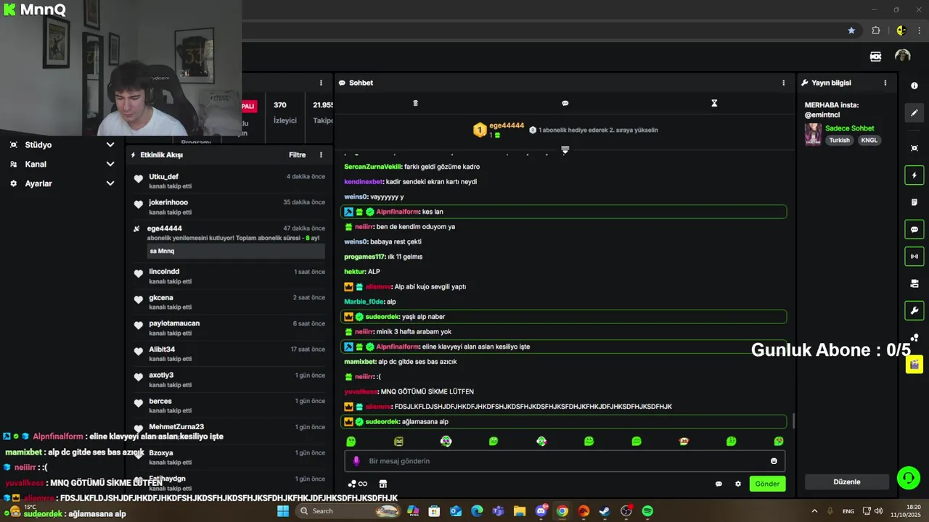This screenshot has height=522, width=929.
Task: Open the yellow clapperboard icon
Action: pos(914,364)
